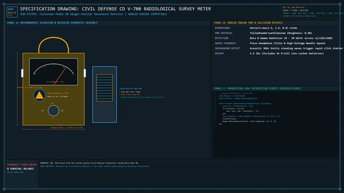Click the chassis width dimension label below meter
The height and width of the screenshot is (193, 344).
click(x=67, y=128)
